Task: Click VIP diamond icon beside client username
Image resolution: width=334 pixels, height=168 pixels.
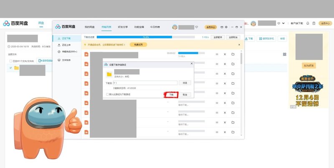Action: click(x=197, y=27)
